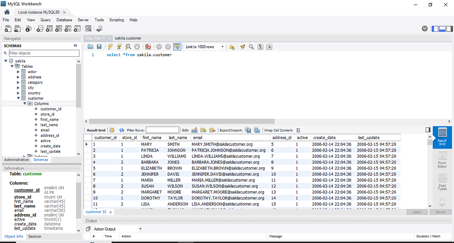Click the create new function icon

click(x=77, y=28)
